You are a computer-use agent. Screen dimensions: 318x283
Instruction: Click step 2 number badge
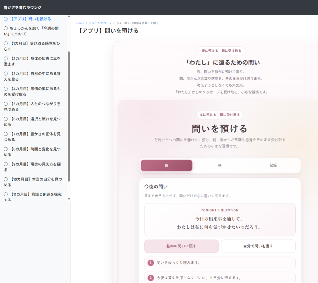[151, 278]
